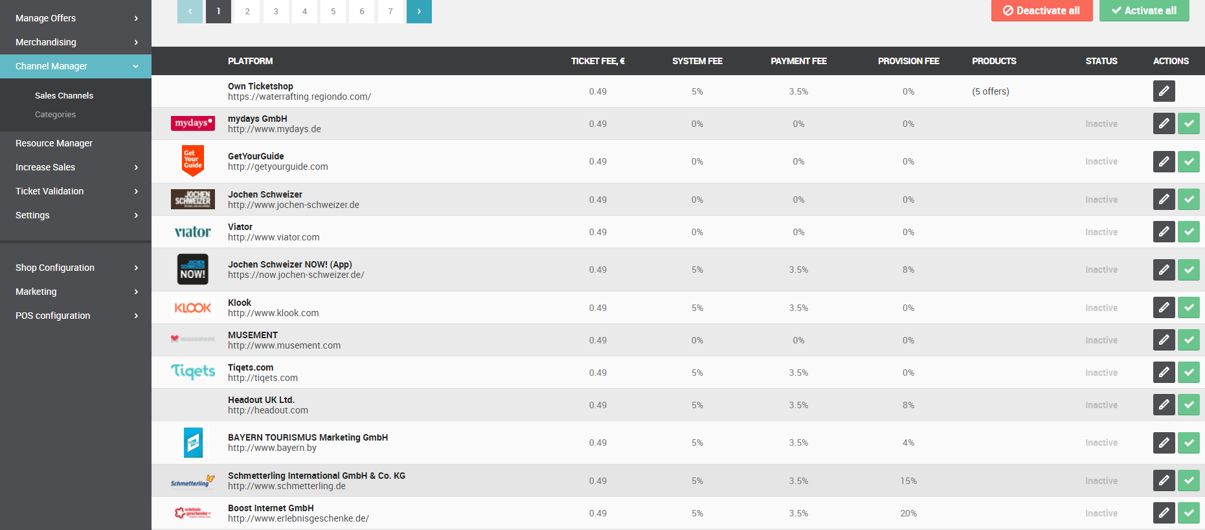
Task: Expand the Manage Offers menu
Action: [76, 18]
